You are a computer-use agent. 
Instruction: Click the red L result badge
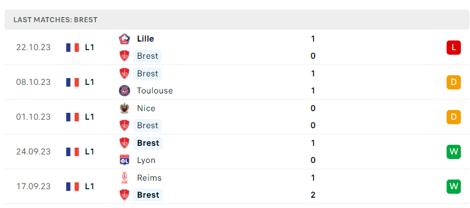(x=453, y=48)
